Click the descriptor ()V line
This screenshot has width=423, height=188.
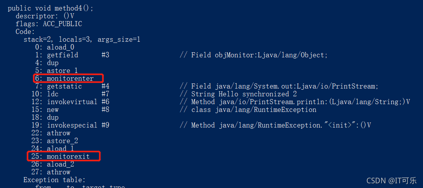pyautogui.click(x=45, y=16)
